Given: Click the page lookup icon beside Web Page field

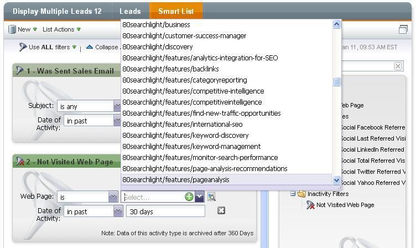Looking at the screenshot, I should coord(211,197).
